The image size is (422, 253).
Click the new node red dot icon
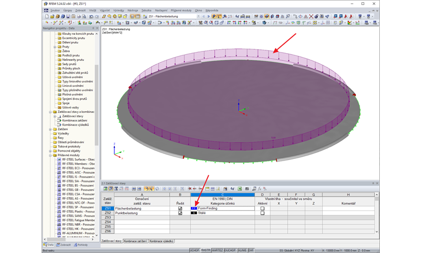point(47,23)
